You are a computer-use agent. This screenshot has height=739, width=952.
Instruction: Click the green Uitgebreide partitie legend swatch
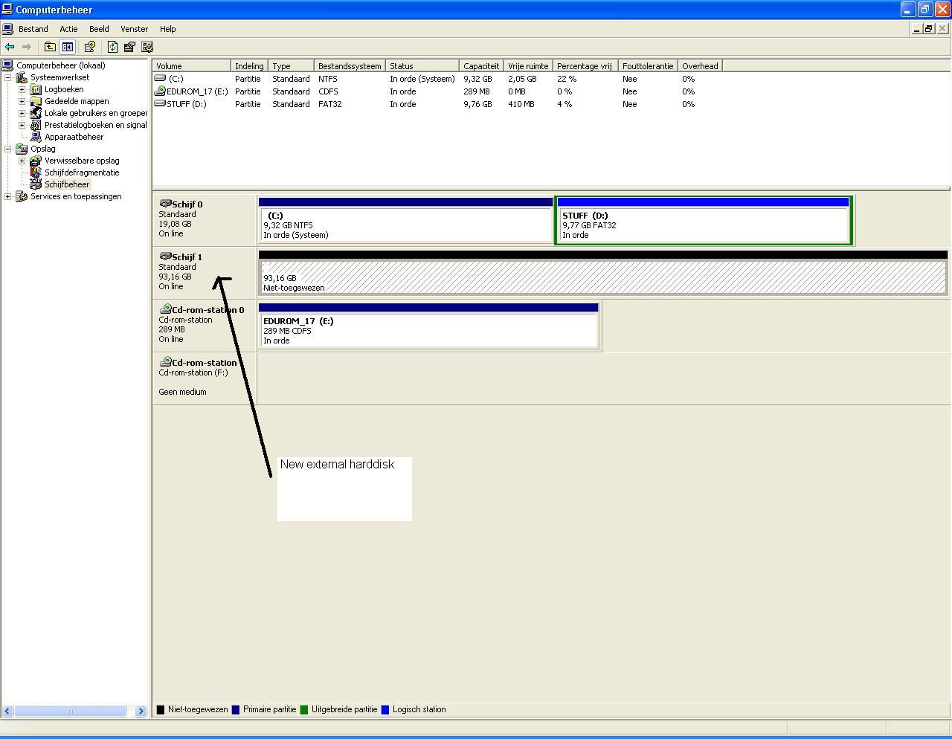[x=304, y=709]
